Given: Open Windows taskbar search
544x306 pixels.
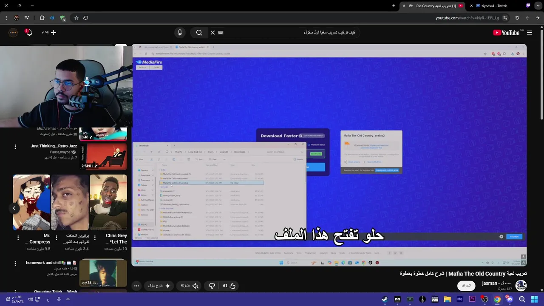Looking at the screenshot, I should click(522, 299).
